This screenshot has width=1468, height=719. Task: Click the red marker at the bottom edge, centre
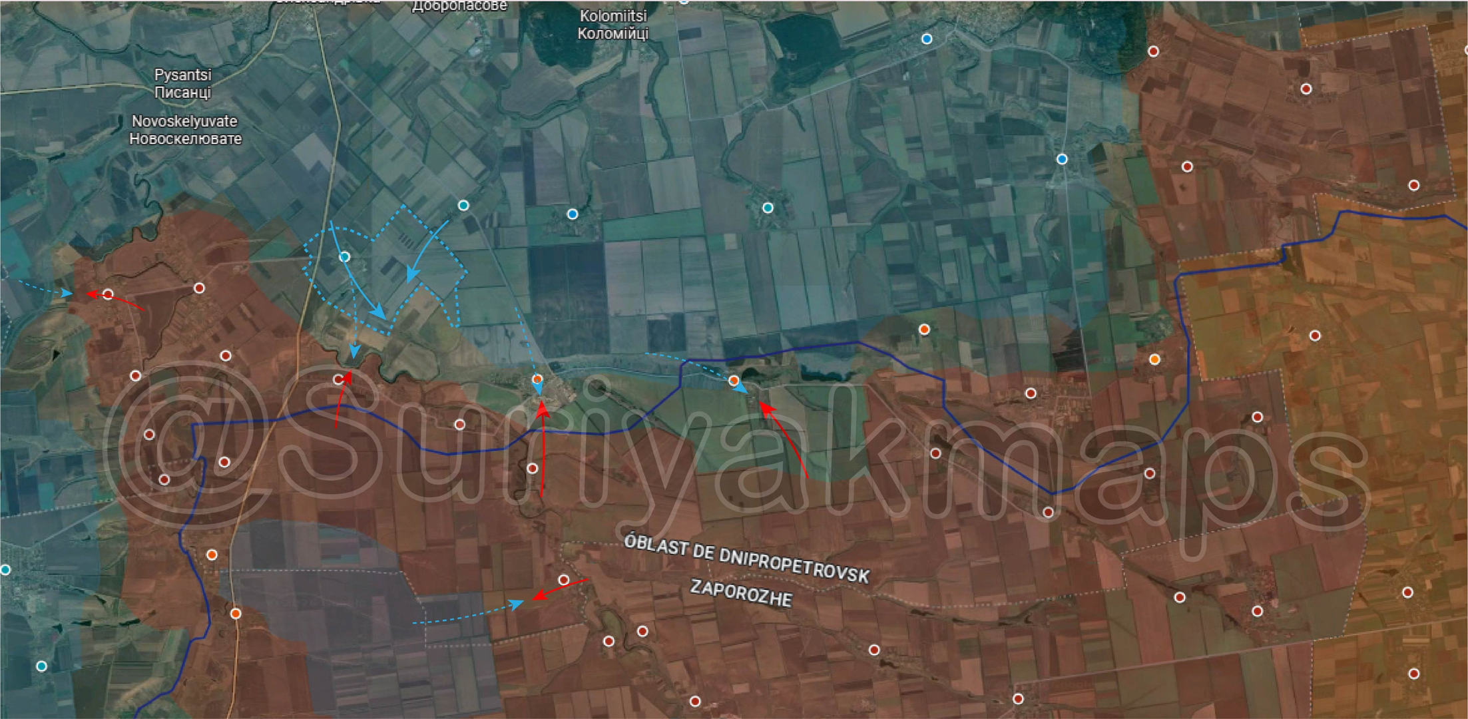pyautogui.click(x=695, y=701)
